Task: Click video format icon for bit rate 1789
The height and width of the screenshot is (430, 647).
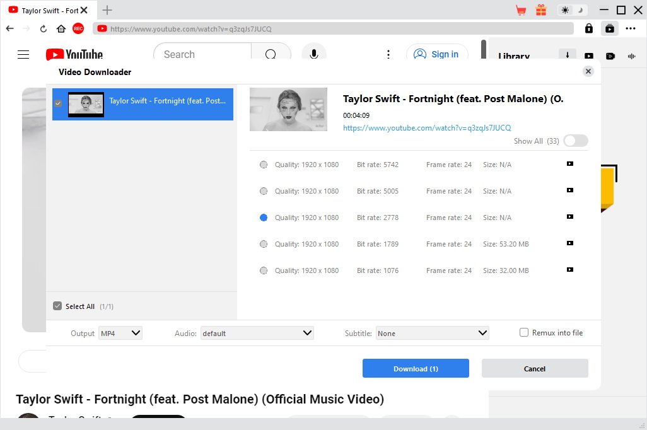Action: click(570, 243)
